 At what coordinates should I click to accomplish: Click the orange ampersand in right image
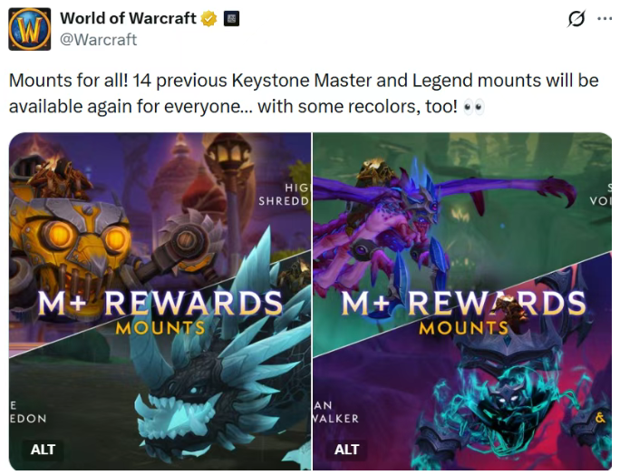tap(600, 418)
